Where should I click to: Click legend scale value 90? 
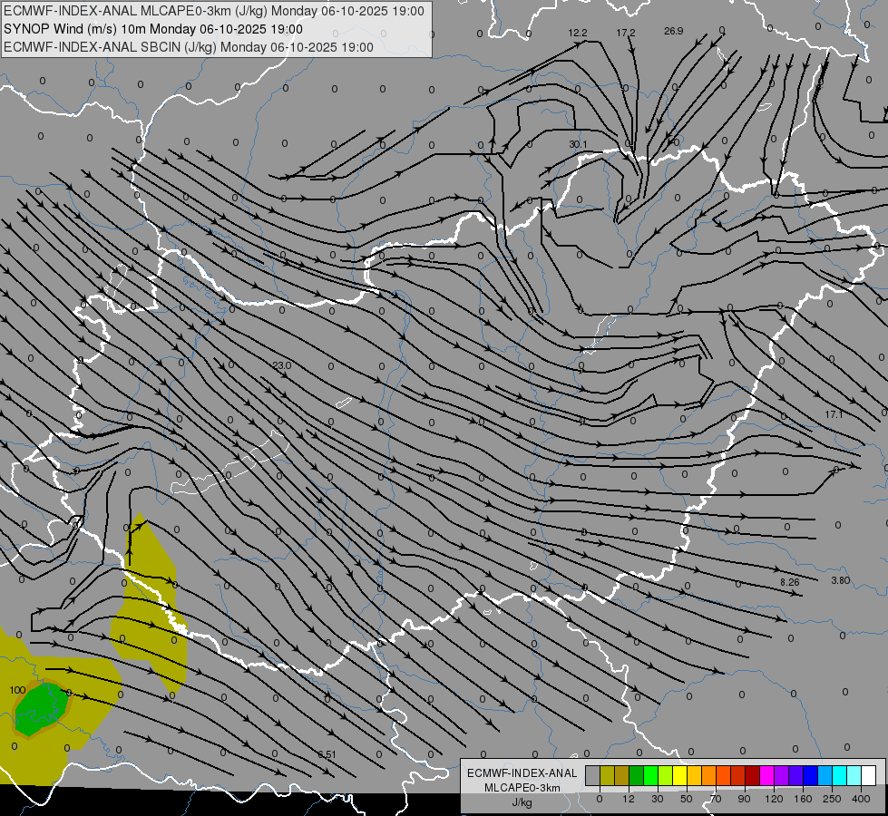[x=744, y=799]
